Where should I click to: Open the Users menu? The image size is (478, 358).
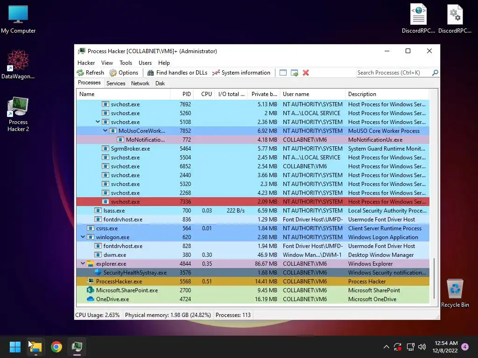pyautogui.click(x=145, y=63)
